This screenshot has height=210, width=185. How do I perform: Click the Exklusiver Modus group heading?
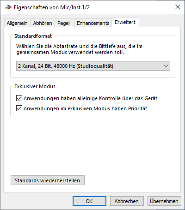click(35, 86)
